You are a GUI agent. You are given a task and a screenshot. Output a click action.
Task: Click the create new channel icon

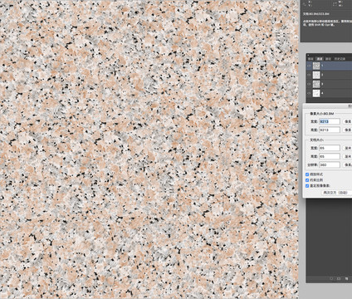coord(346,278)
